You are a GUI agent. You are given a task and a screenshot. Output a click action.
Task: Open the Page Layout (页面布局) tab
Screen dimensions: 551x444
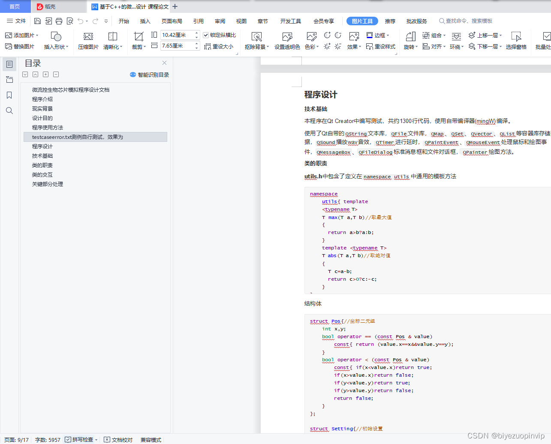(x=172, y=21)
